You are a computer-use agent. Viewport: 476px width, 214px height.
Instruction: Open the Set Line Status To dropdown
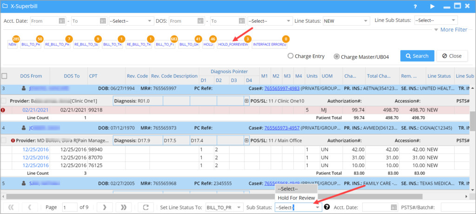pyautogui.click(x=225, y=207)
